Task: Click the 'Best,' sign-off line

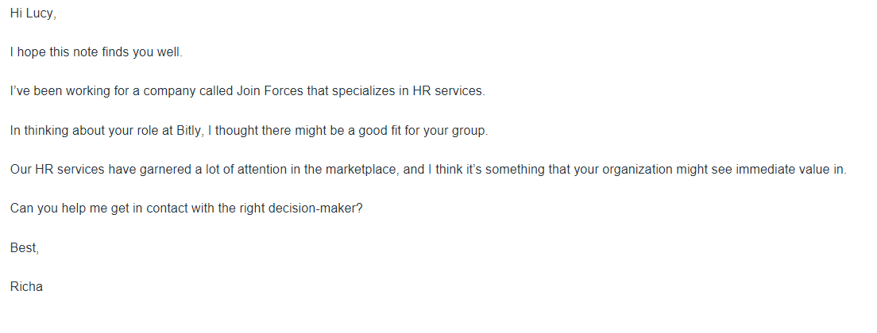Action: [24, 247]
